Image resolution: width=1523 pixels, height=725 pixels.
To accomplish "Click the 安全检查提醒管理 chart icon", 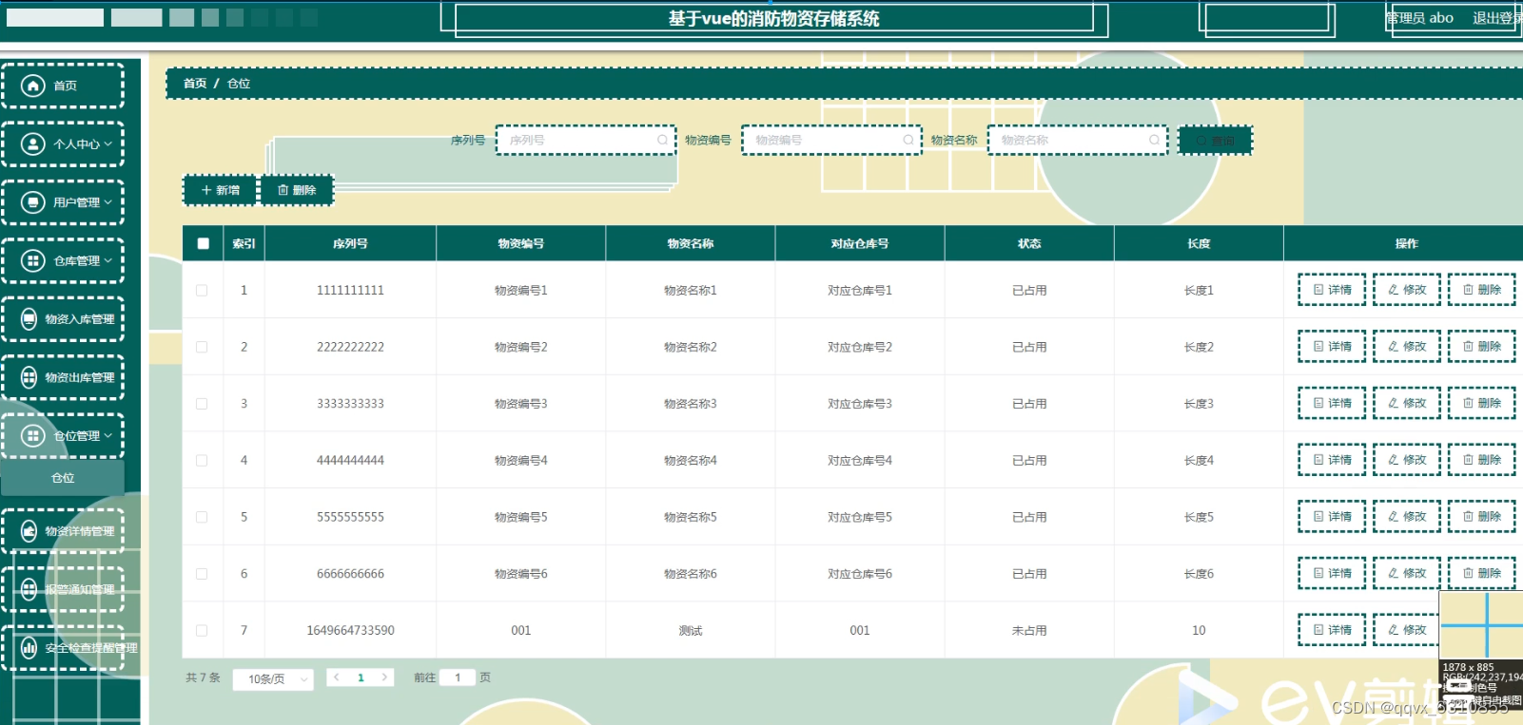I will click(29, 648).
